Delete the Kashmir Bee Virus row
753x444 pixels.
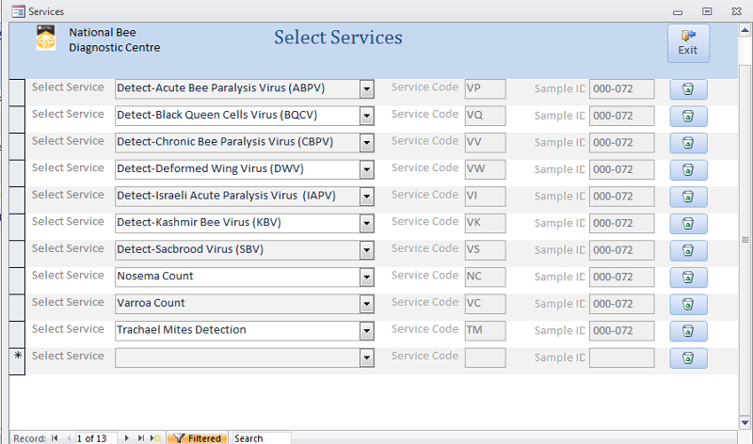click(688, 224)
